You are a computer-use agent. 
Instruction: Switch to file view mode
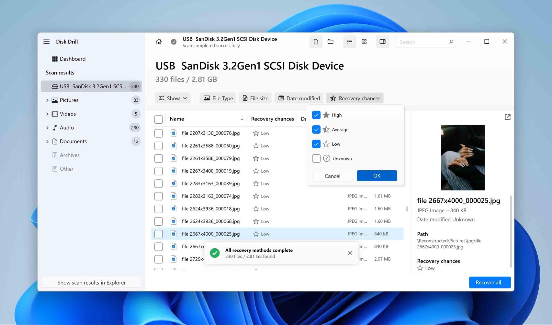tap(316, 42)
